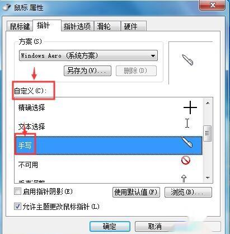
Task: Open the Windows Aero scheme dropdown
Action: (x=88, y=55)
